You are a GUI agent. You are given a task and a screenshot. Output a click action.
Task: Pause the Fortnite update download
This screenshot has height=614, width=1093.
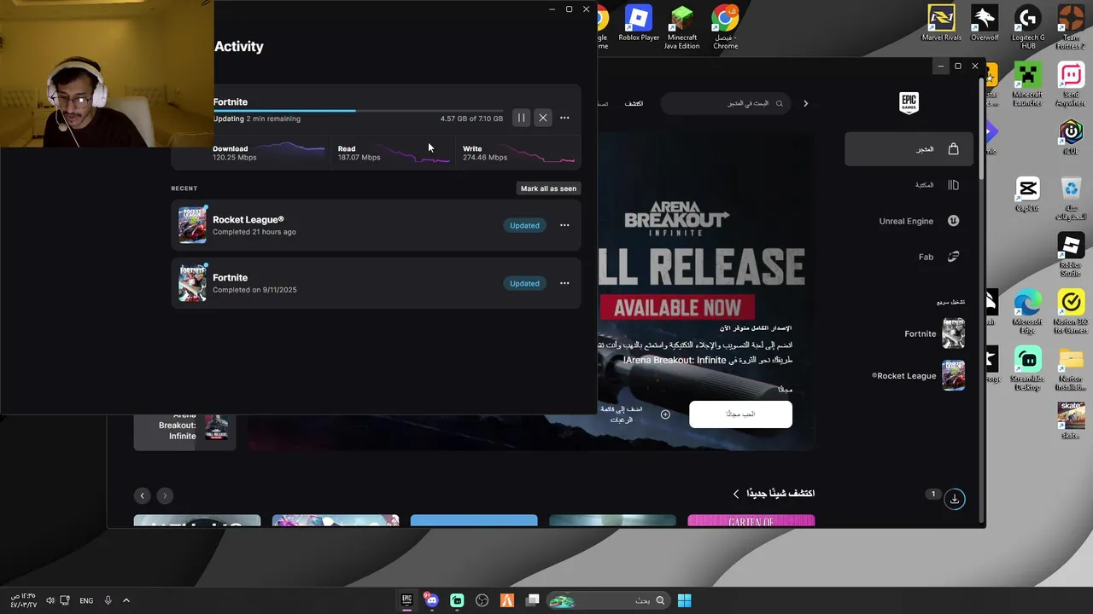point(521,118)
